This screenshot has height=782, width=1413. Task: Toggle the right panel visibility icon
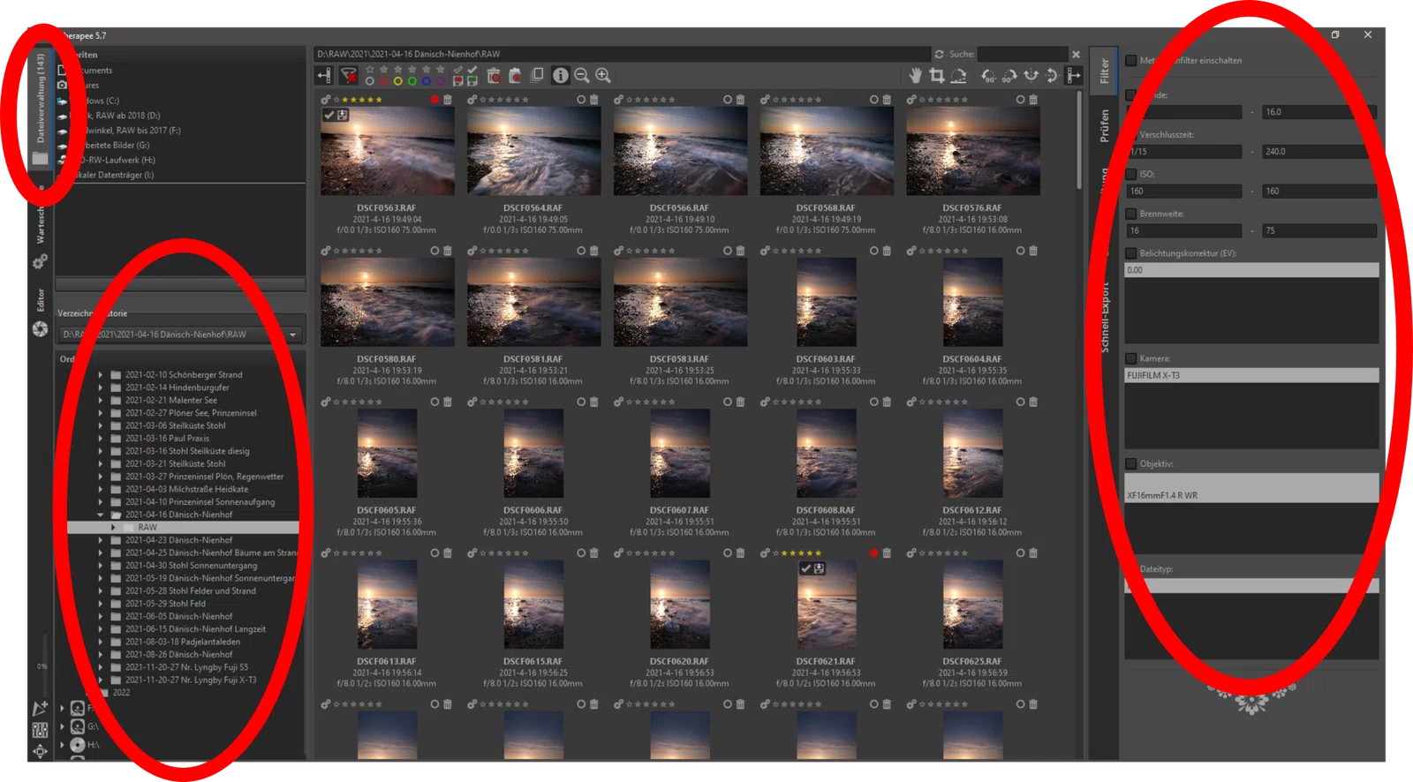point(1074,76)
